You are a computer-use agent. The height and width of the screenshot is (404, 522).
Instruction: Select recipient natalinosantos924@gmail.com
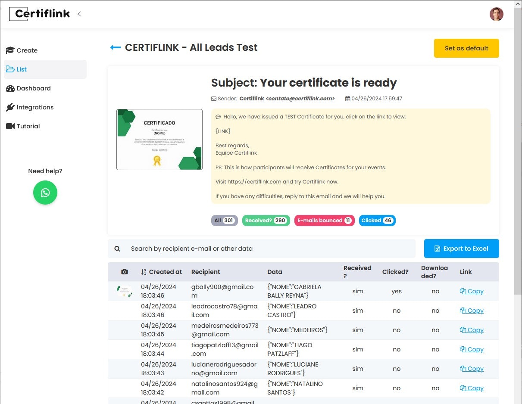click(225, 388)
